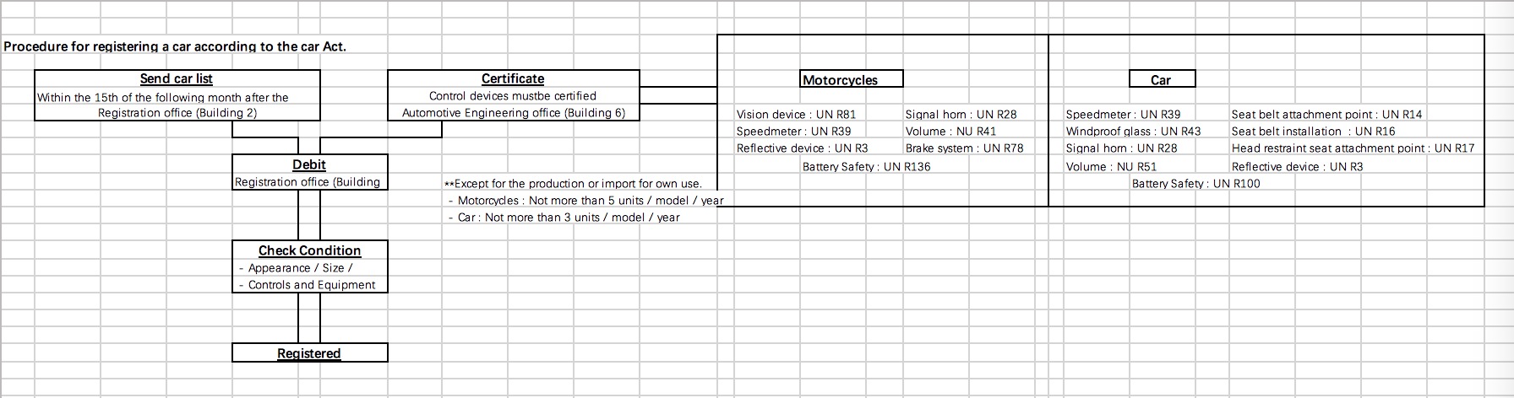Select the 'Car' label box
1514x398 pixels.
point(1162,79)
